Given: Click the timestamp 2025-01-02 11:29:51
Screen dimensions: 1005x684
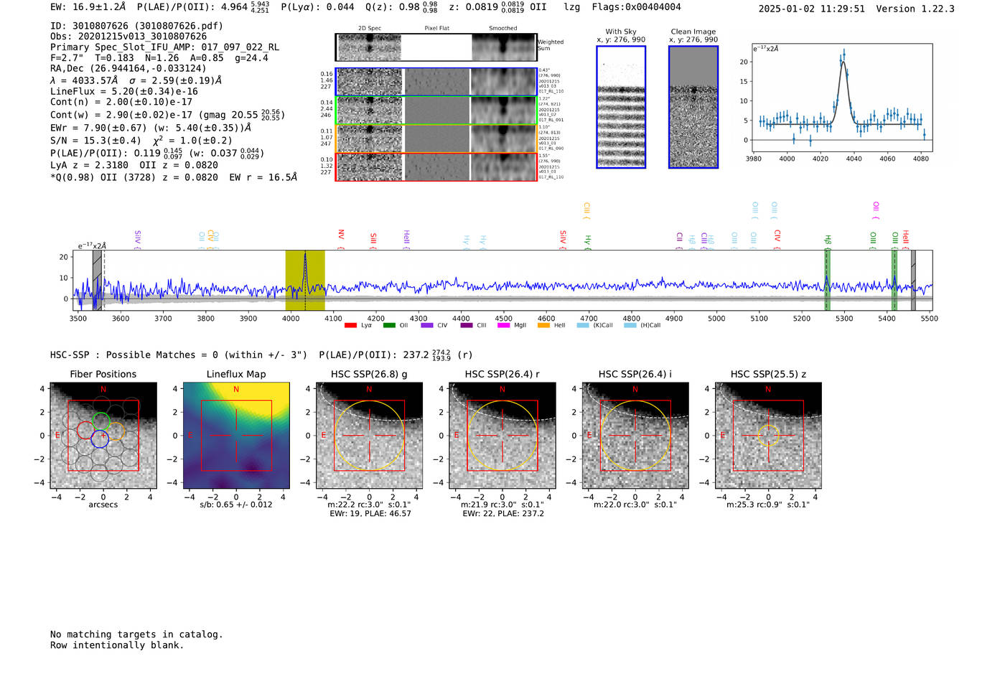Looking at the screenshot, I should (x=812, y=9).
